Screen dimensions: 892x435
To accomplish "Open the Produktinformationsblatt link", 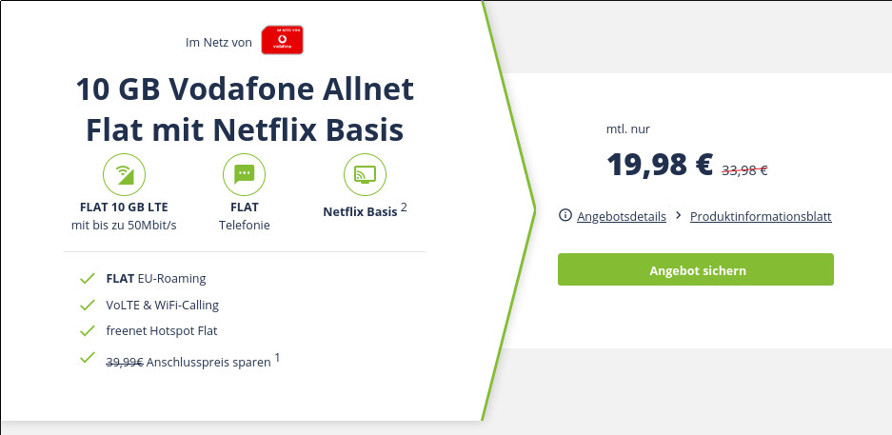I will [x=761, y=216].
